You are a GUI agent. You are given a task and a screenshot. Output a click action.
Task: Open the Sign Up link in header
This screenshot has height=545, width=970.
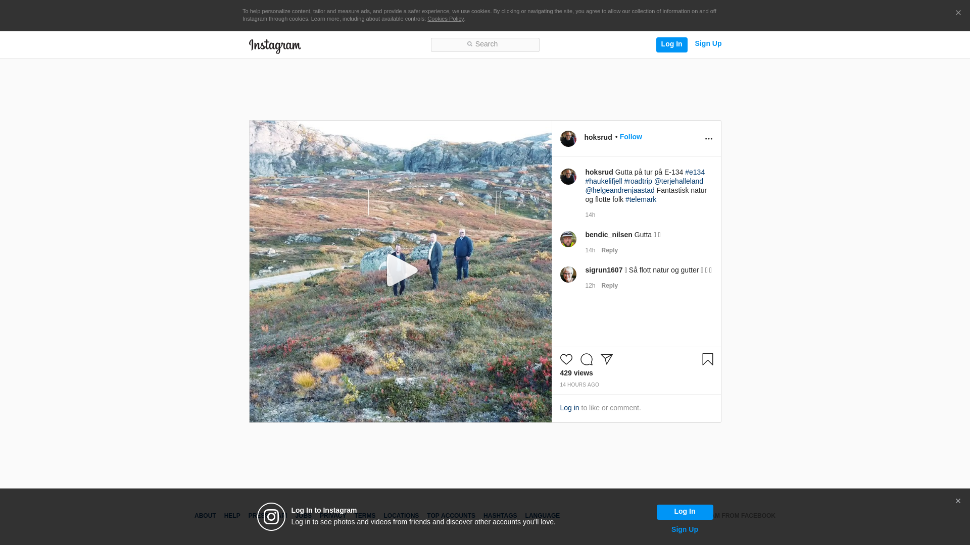coord(708,43)
